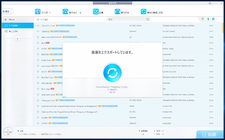Switch to artist view icon
The height and width of the screenshot is (140, 225).
coord(208,19)
